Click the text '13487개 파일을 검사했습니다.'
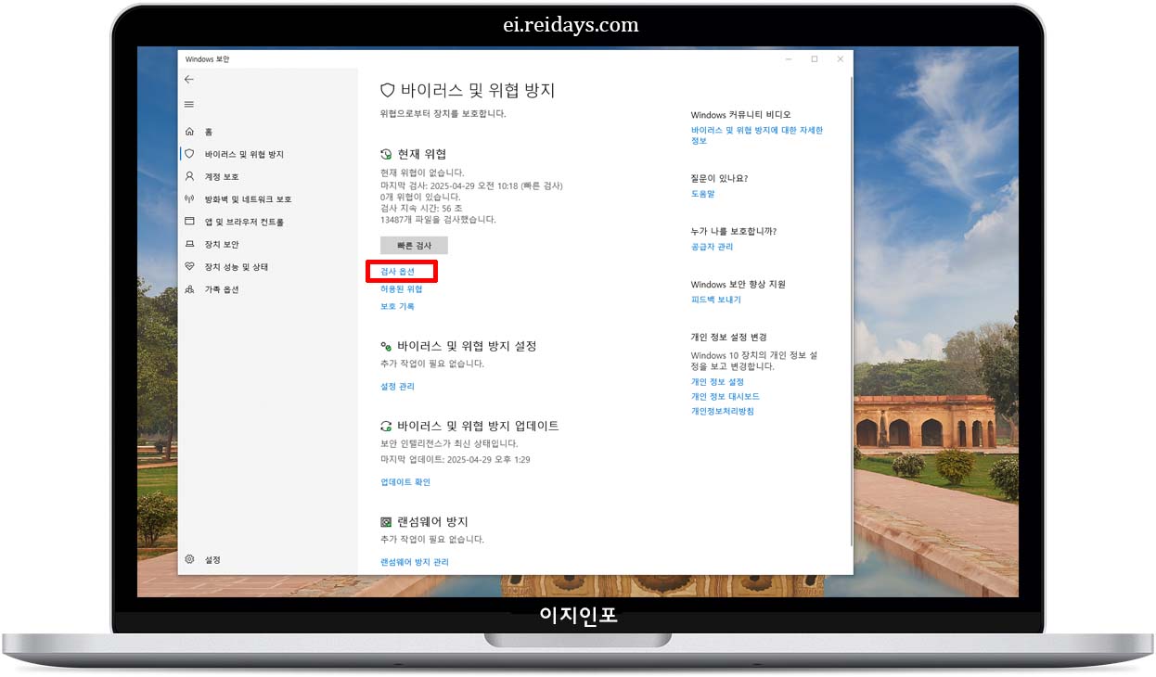1156x677 pixels. 438,220
